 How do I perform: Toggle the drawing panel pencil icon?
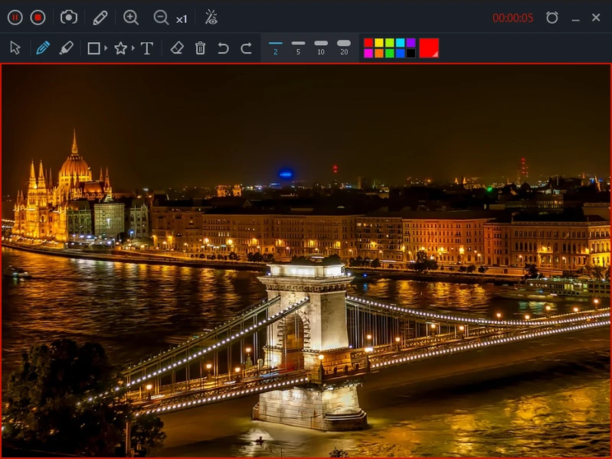[x=100, y=18]
